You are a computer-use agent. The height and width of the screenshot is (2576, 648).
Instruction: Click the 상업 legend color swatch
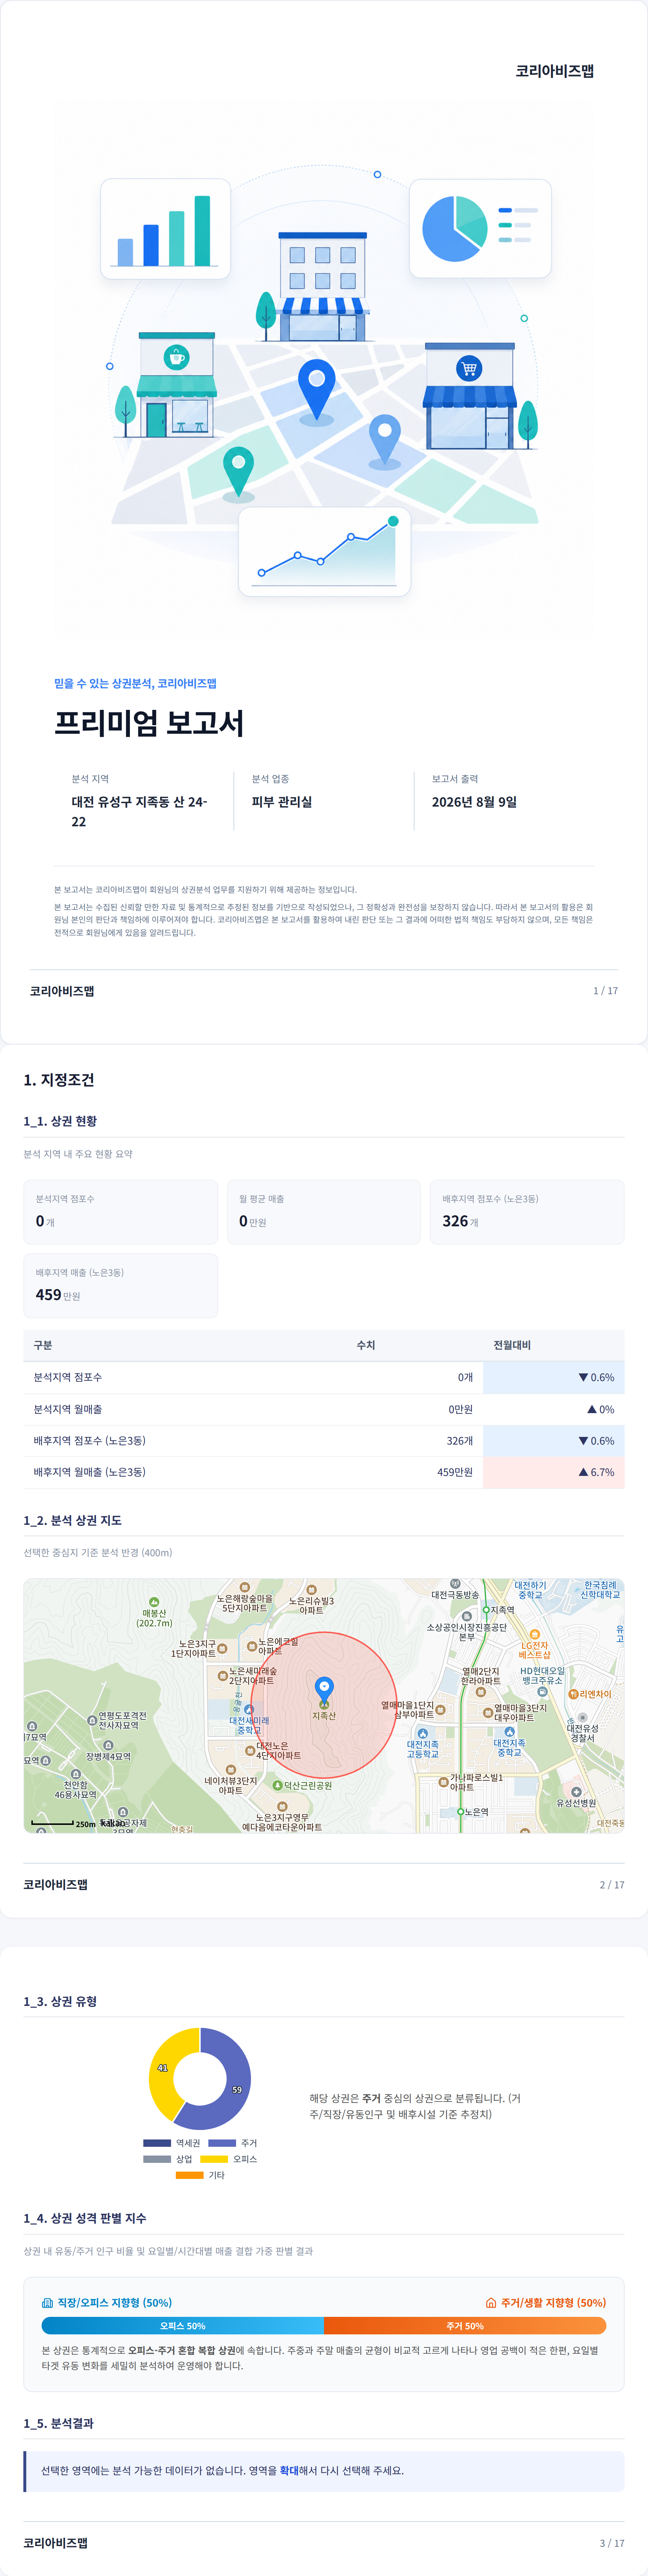tap(157, 2159)
